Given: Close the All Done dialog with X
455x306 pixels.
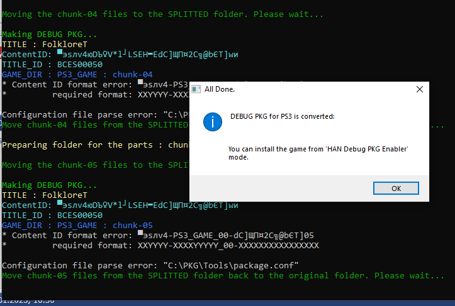Looking at the screenshot, I should pyautogui.click(x=419, y=89).
